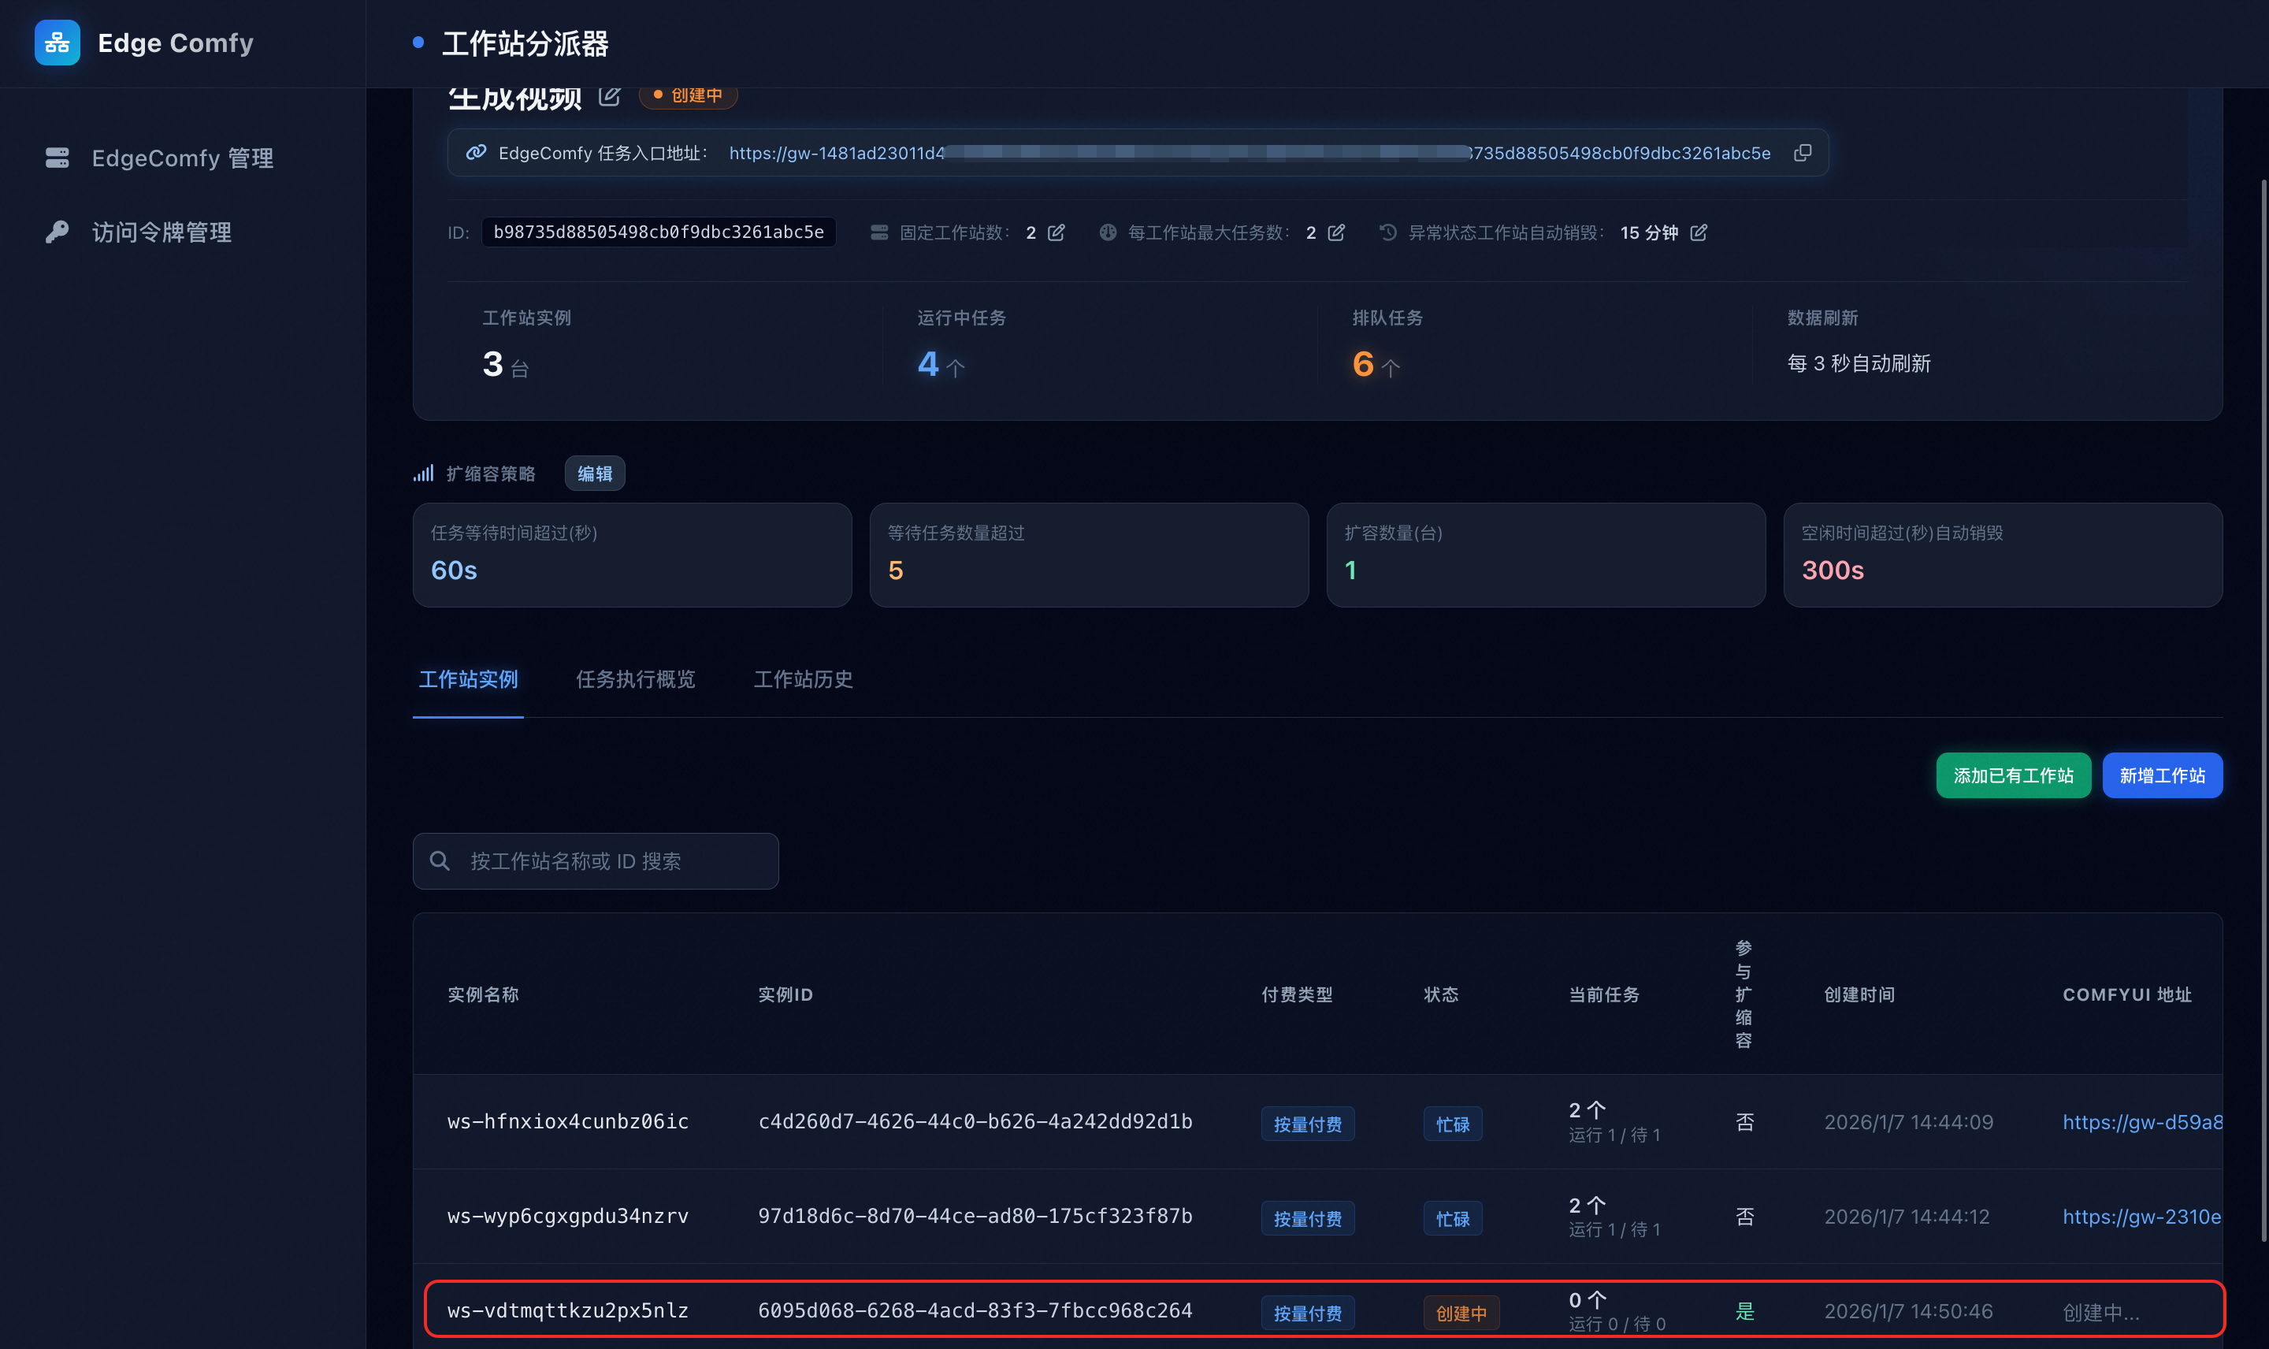Viewport: 2269px width, 1349px height.
Task: Edit the fixed workstation count
Action: (x=1056, y=232)
